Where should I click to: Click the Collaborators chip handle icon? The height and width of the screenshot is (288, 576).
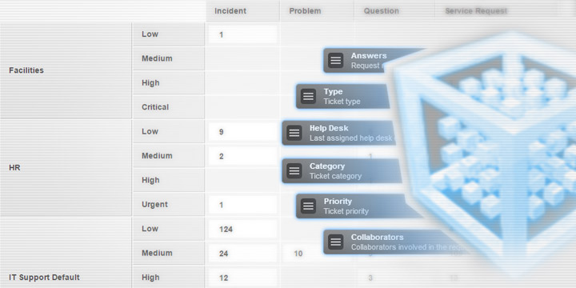(x=336, y=242)
